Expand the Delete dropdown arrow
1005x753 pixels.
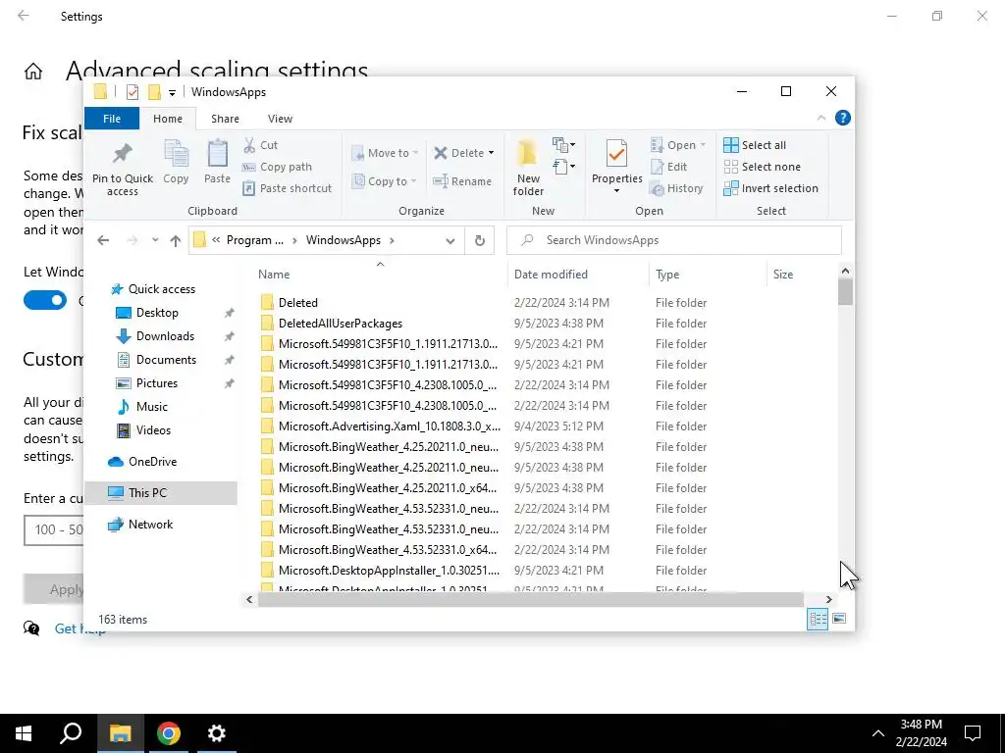(x=491, y=153)
